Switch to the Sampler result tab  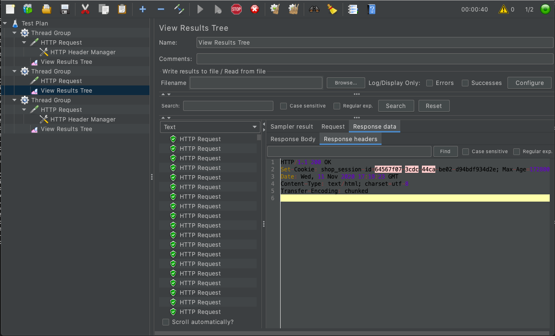click(x=292, y=126)
